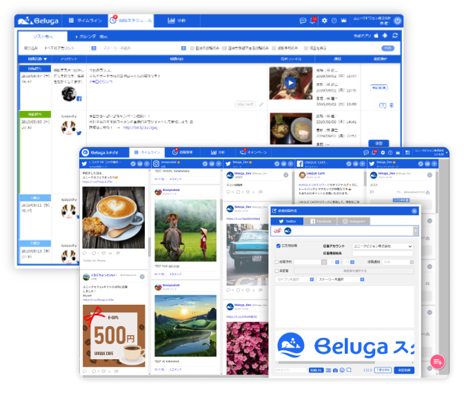Screen dimensions: 464x393
Task: Open the ストーリー未選択 dropdown in dialog
Action: (341, 279)
